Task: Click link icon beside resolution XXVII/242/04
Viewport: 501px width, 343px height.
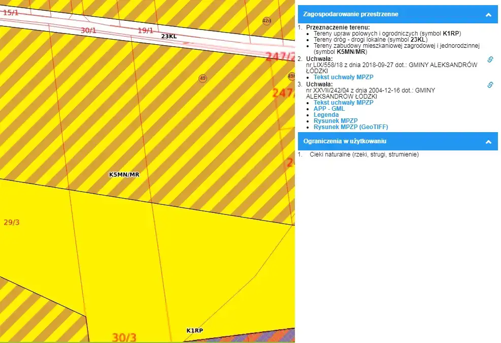Action: point(490,85)
